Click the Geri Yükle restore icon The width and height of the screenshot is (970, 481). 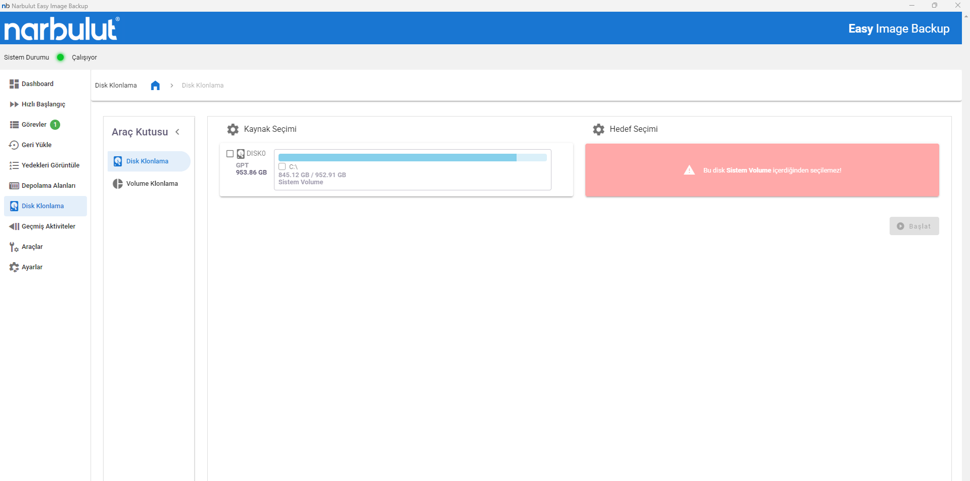click(x=14, y=145)
